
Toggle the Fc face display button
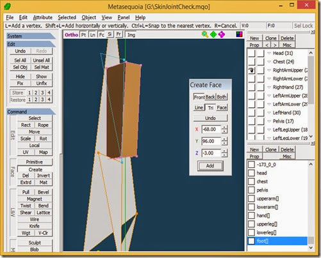tap(102, 34)
